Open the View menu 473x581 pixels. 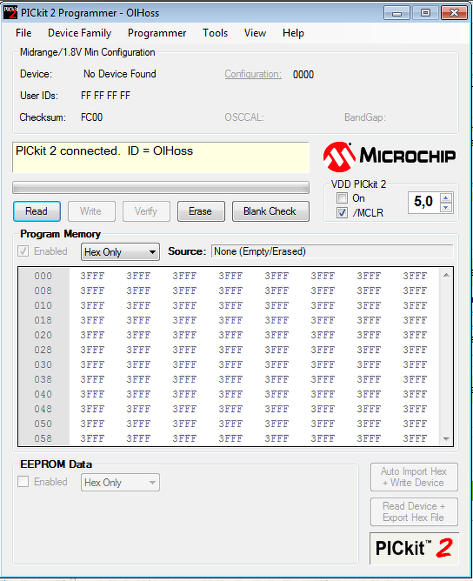[255, 33]
